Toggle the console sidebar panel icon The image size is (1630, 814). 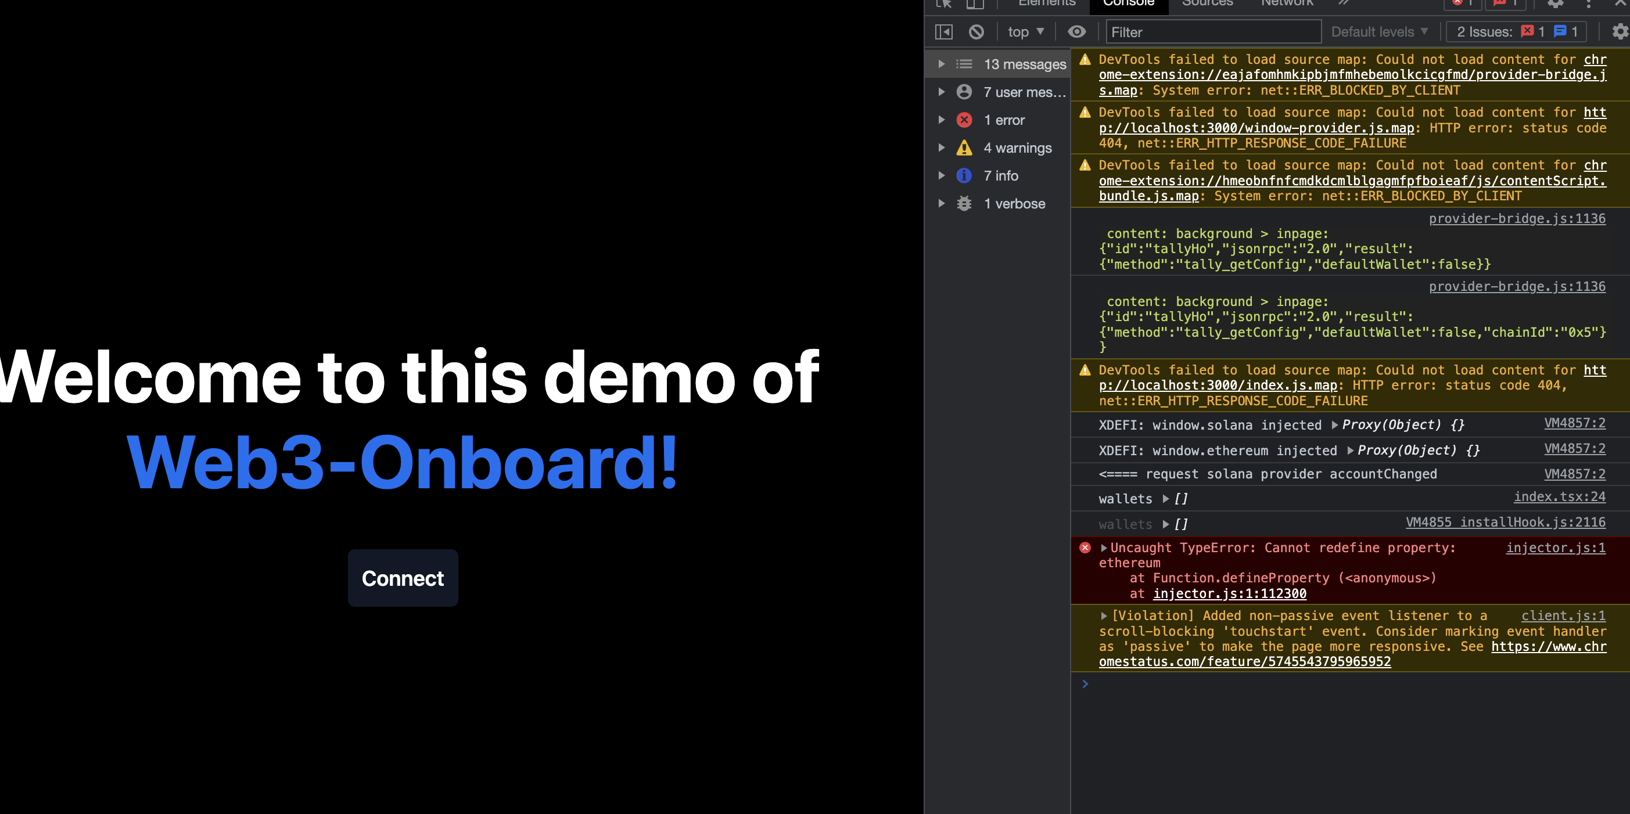point(943,31)
